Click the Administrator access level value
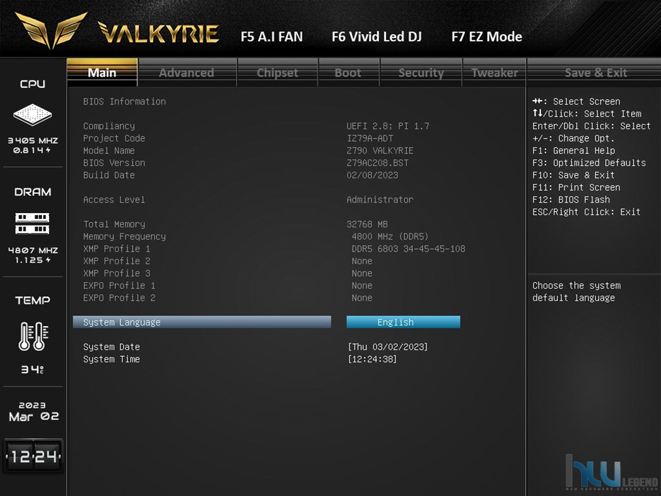Screen dimensions: 661x496 (380, 199)
